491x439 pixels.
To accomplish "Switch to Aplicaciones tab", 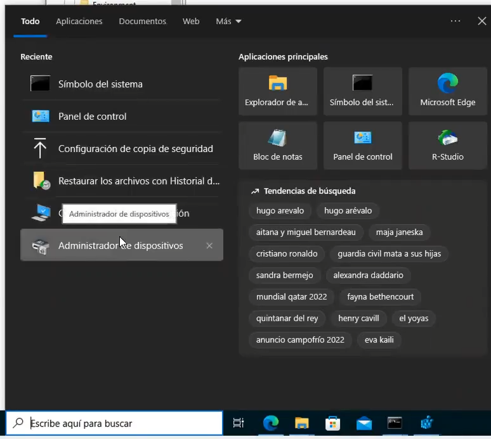I will [79, 22].
